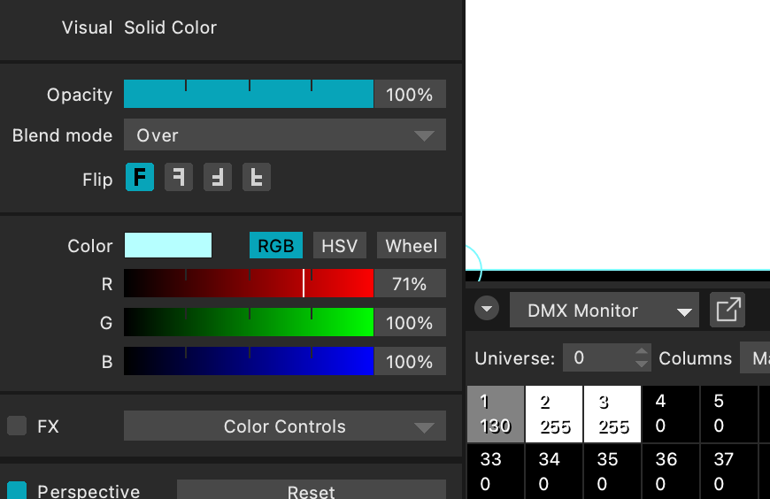Switch color mode to HSV
This screenshot has height=499, width=770.
(340, 245)
